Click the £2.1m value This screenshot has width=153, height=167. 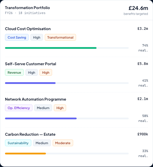click(143, 99)
